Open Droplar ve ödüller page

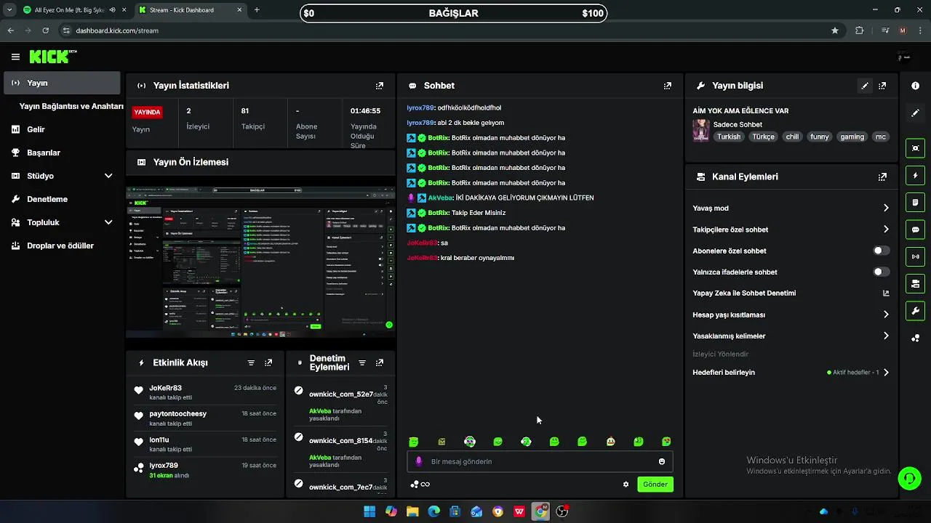pyautogui.click(x=62, y=246)
